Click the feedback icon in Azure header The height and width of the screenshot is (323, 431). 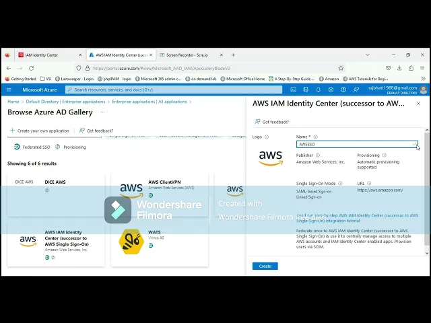pos(356,89)
